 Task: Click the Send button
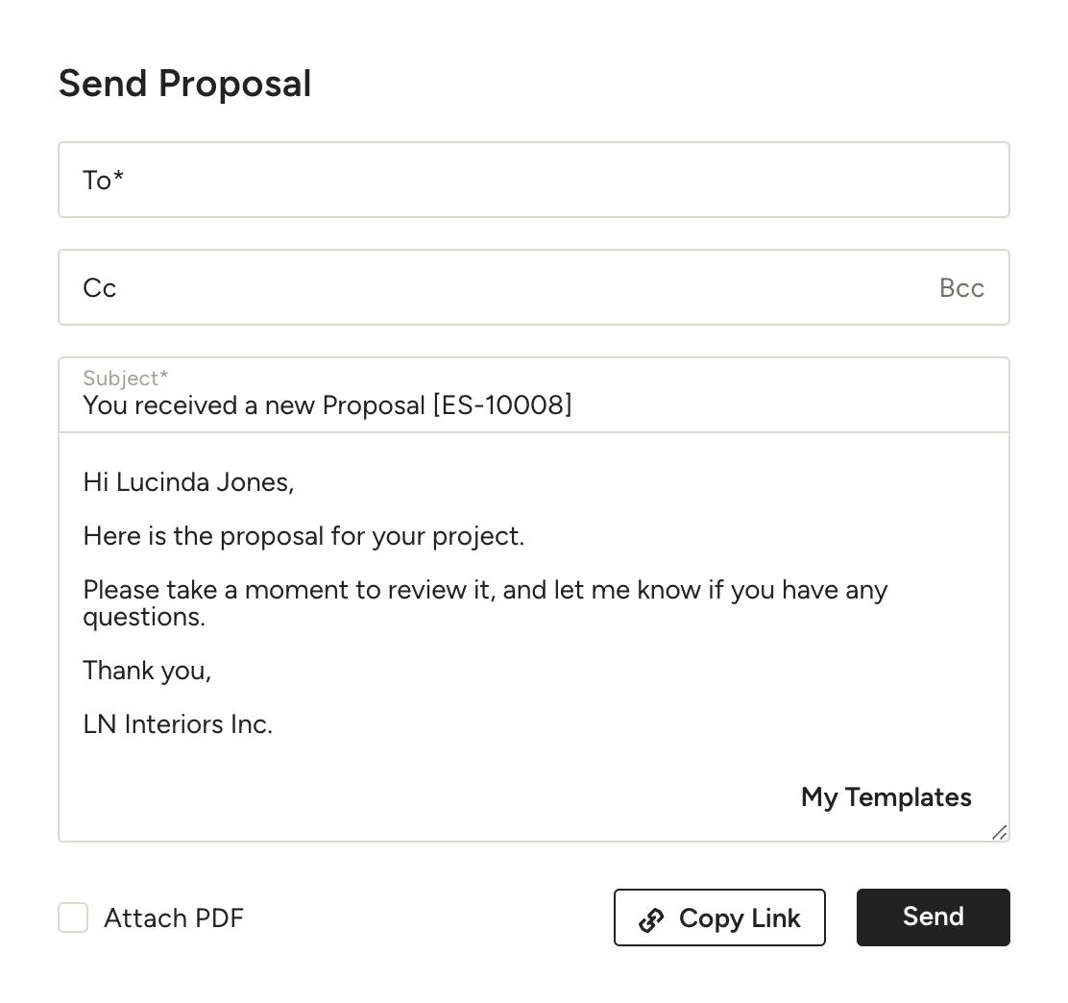coord(933,917)
